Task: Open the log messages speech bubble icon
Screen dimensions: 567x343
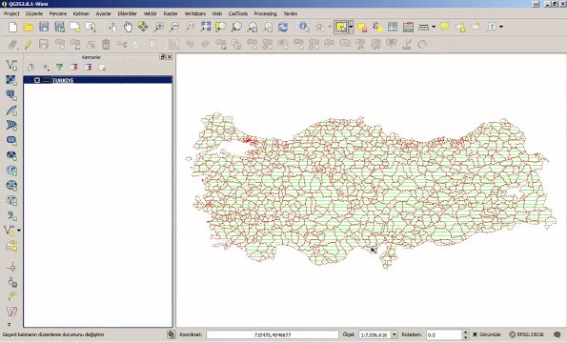Action: point(557,334)
